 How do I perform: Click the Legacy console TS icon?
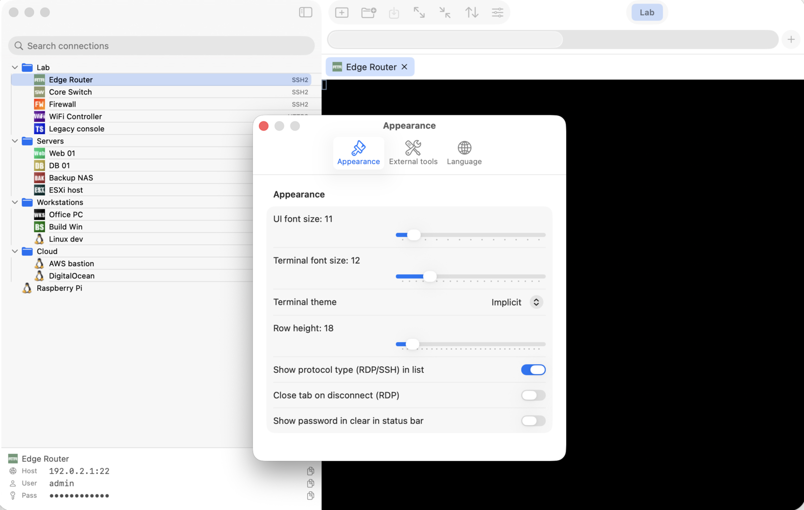39,129
